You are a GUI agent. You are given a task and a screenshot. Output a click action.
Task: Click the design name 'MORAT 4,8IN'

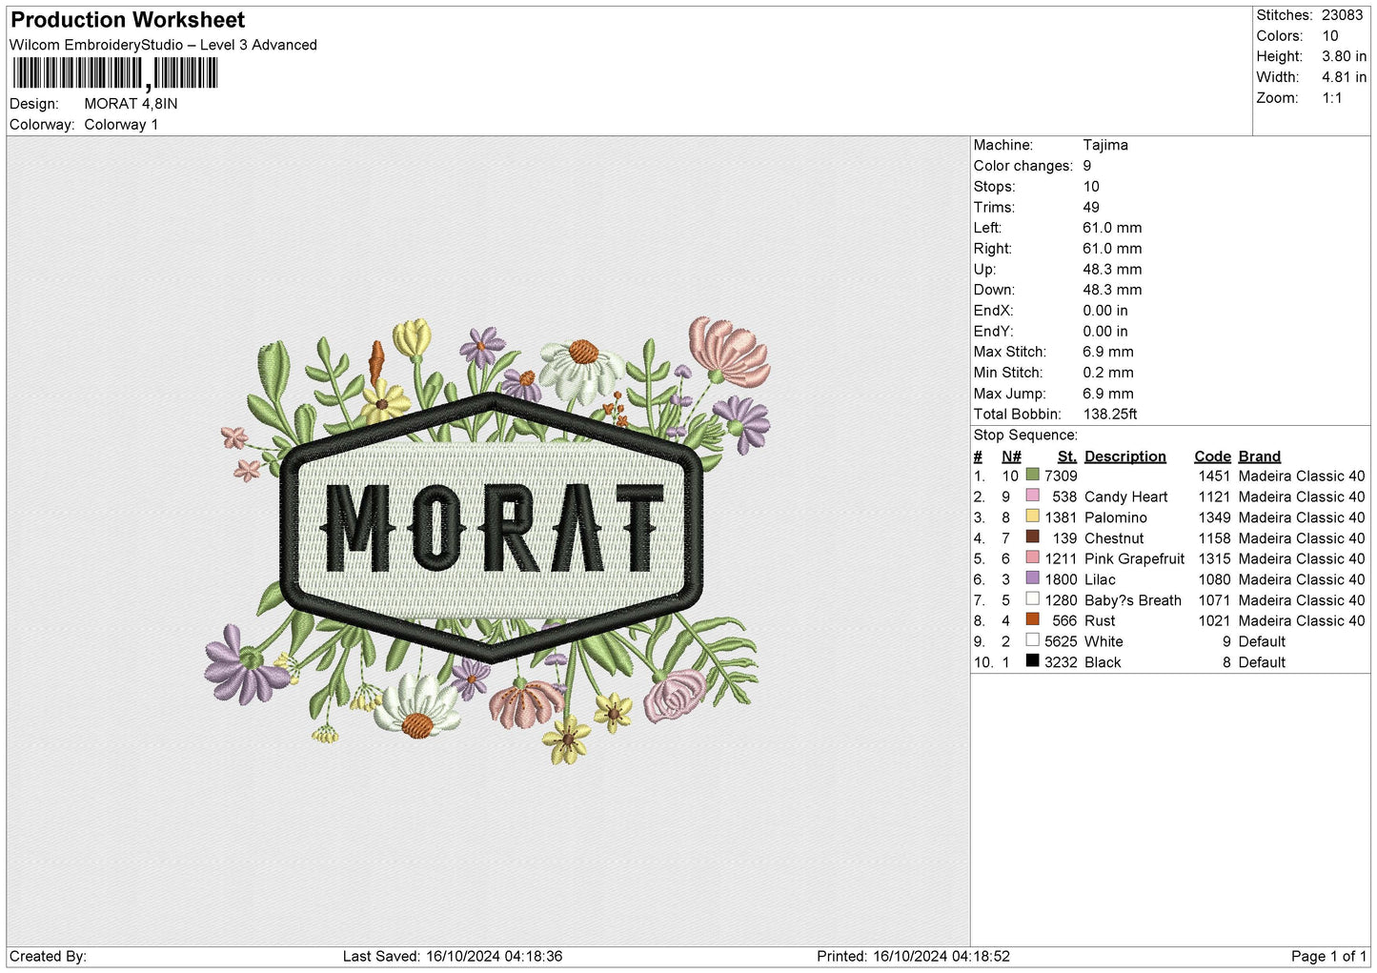tap(131, 104)
